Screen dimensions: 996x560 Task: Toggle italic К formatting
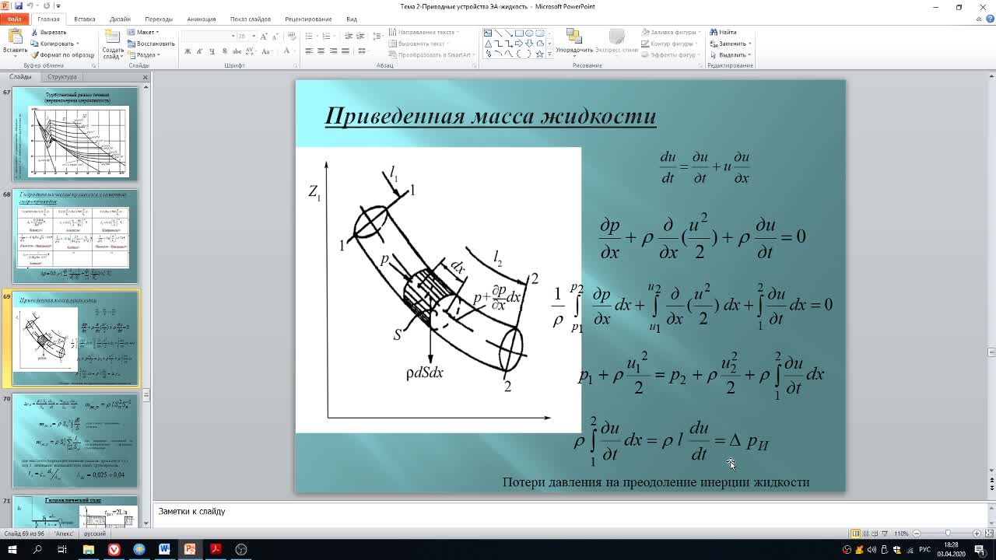(199, 51)
